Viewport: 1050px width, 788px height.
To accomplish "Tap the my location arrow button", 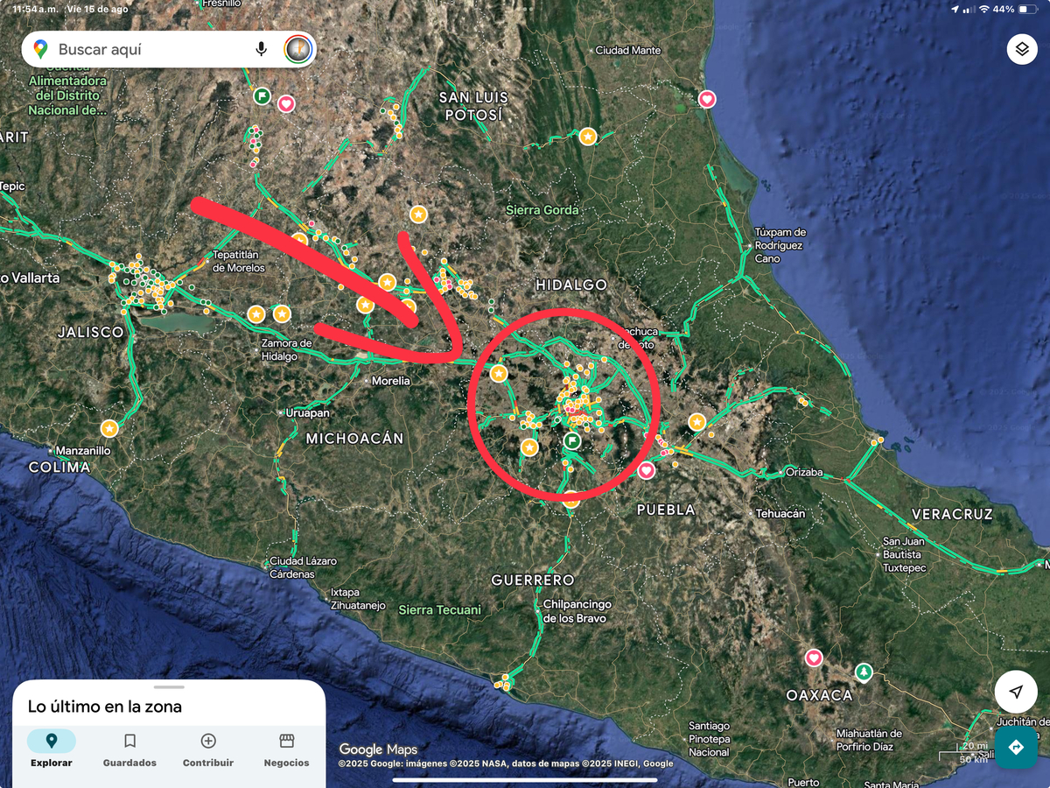I will pos(1016,692).
